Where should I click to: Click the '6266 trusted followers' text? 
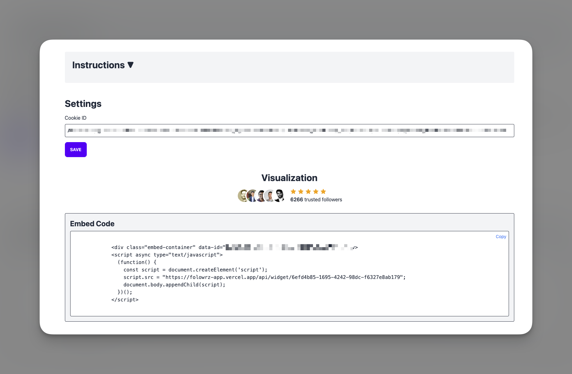click(316, 199)
